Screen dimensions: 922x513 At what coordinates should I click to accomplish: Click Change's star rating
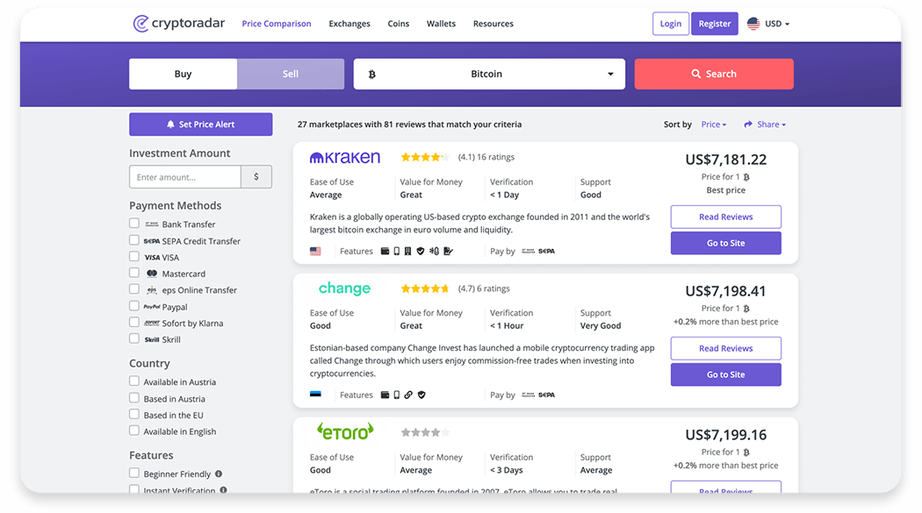pyautogui.click(x=425, y=289)
